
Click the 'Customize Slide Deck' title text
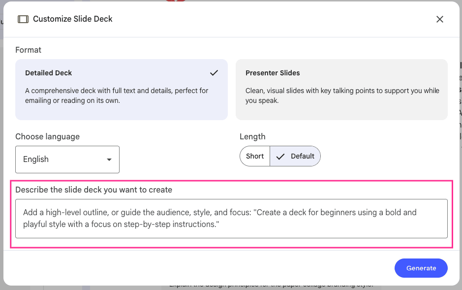tap(72, 19)
